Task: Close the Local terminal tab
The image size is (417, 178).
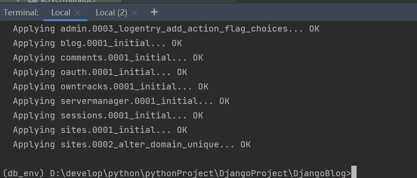Action: [x=78, y=13]
